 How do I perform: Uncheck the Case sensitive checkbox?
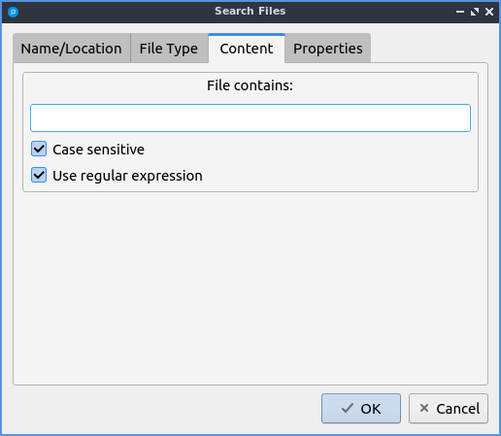coord(39,149)
